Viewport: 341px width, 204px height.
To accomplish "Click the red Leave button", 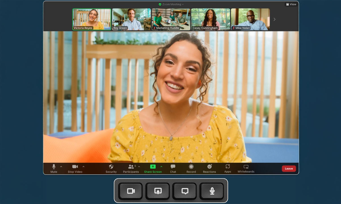I will coord(289,169).
